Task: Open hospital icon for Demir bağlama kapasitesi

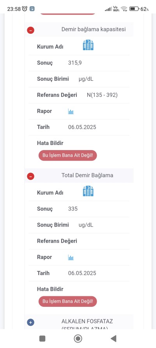Action: 88,45
